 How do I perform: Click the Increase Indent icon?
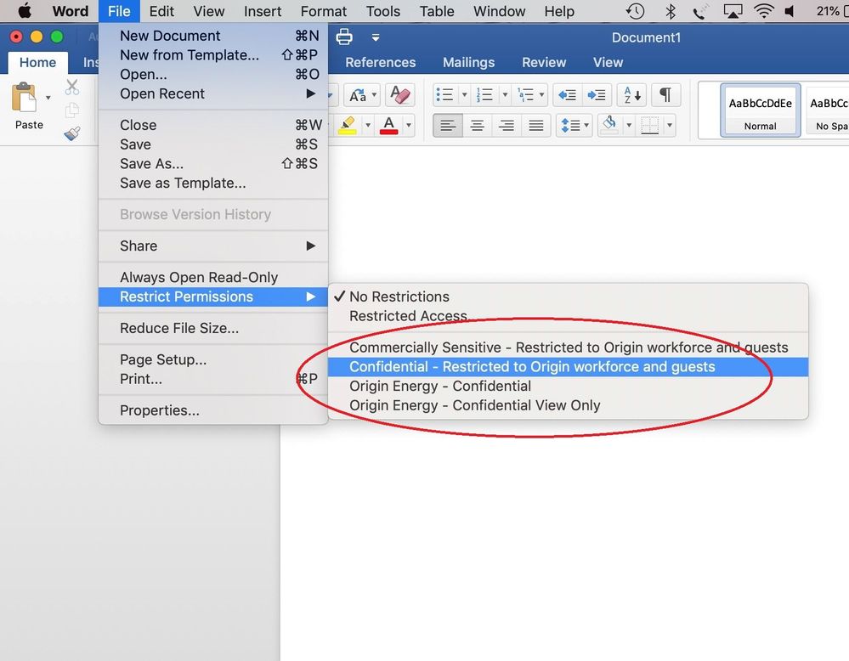(x=597, y=95)
